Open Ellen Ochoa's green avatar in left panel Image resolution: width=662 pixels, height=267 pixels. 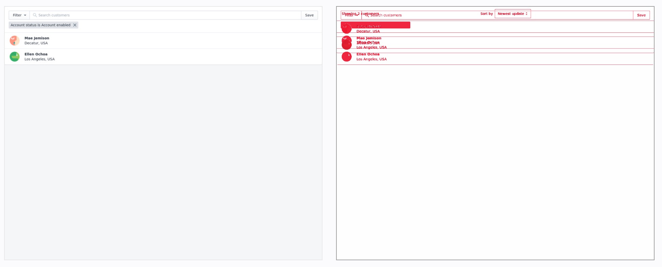click(x=15, y=56)
